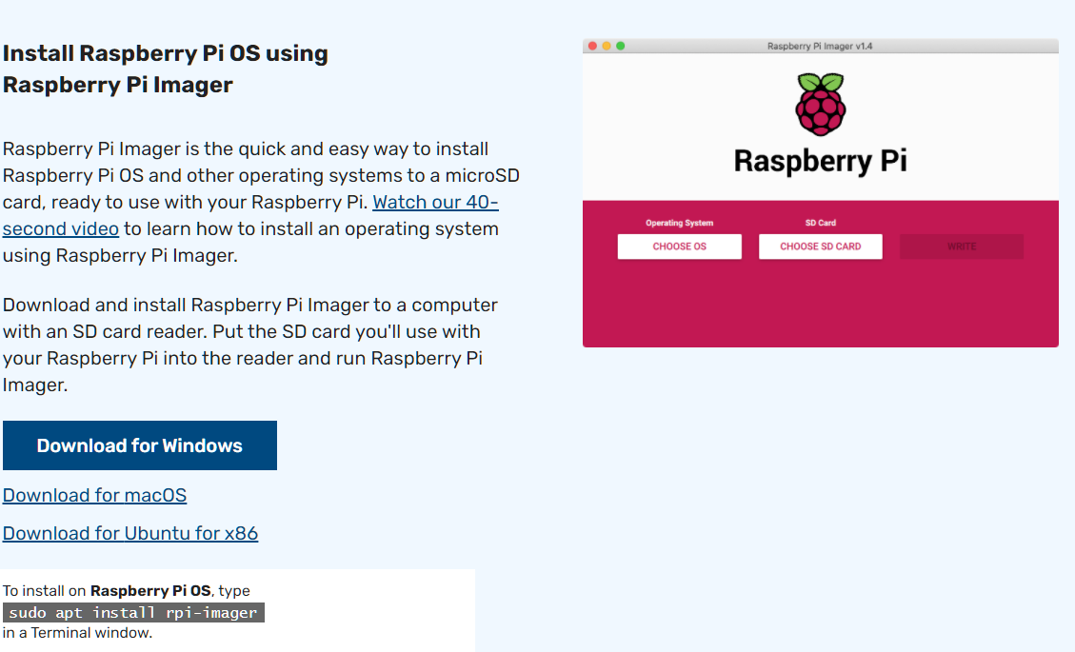Click the yellow minimize dot in Imager window
This screenshot has height=652, width=1075.
click(x=607, y=46)
